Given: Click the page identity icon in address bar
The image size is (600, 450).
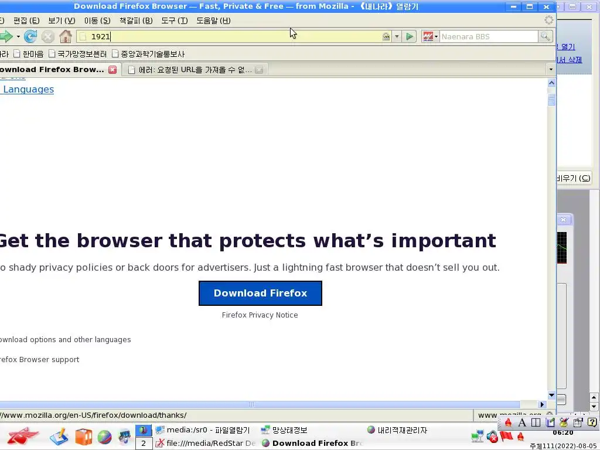Looking at the screenshot, I should tap(83, 37).
